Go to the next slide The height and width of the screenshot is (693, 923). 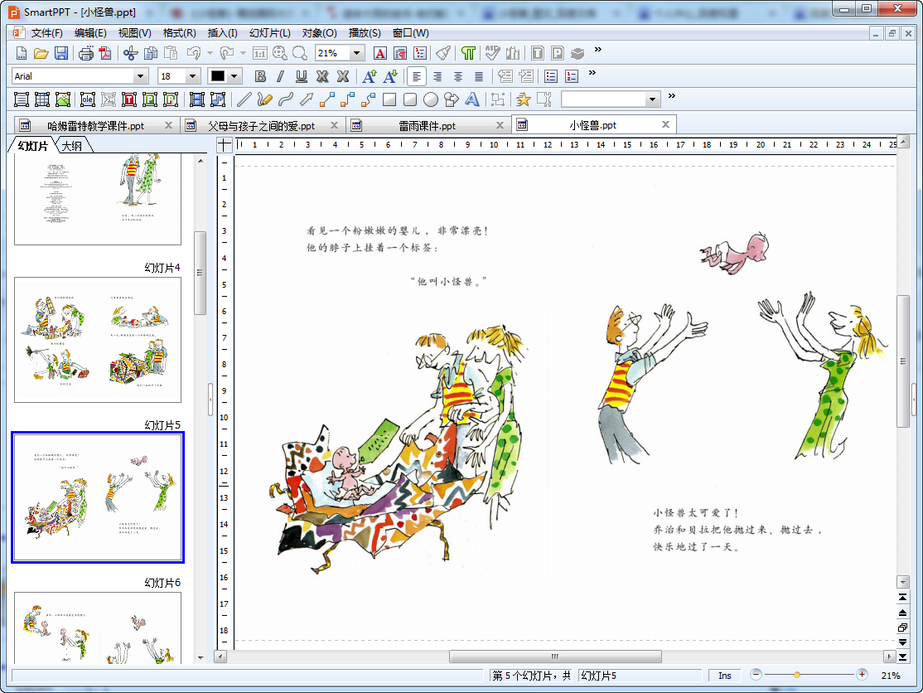[902, 642]
